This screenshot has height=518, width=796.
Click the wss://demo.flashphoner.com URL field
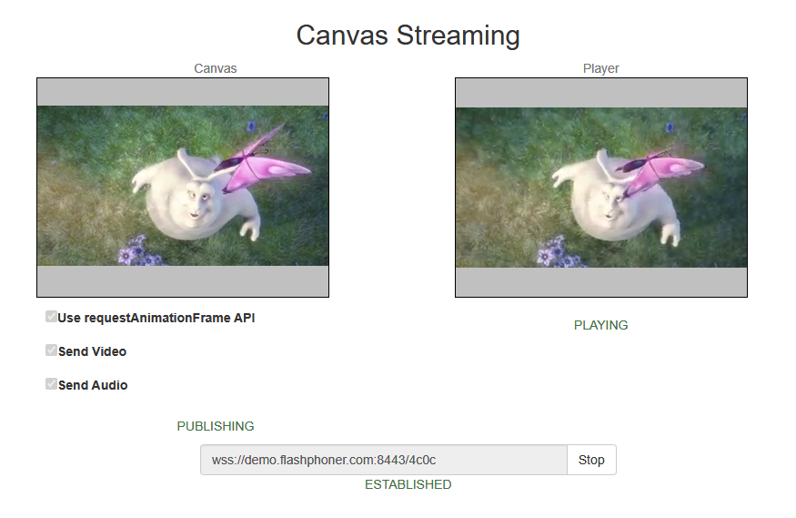(x=383, y=460)
